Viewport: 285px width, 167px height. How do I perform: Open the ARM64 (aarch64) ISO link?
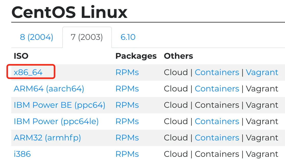pyautogui.click(x=49, y=89)
